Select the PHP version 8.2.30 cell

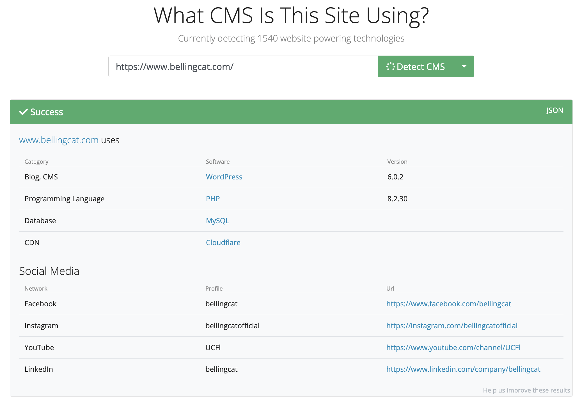[x=397, y=199]
